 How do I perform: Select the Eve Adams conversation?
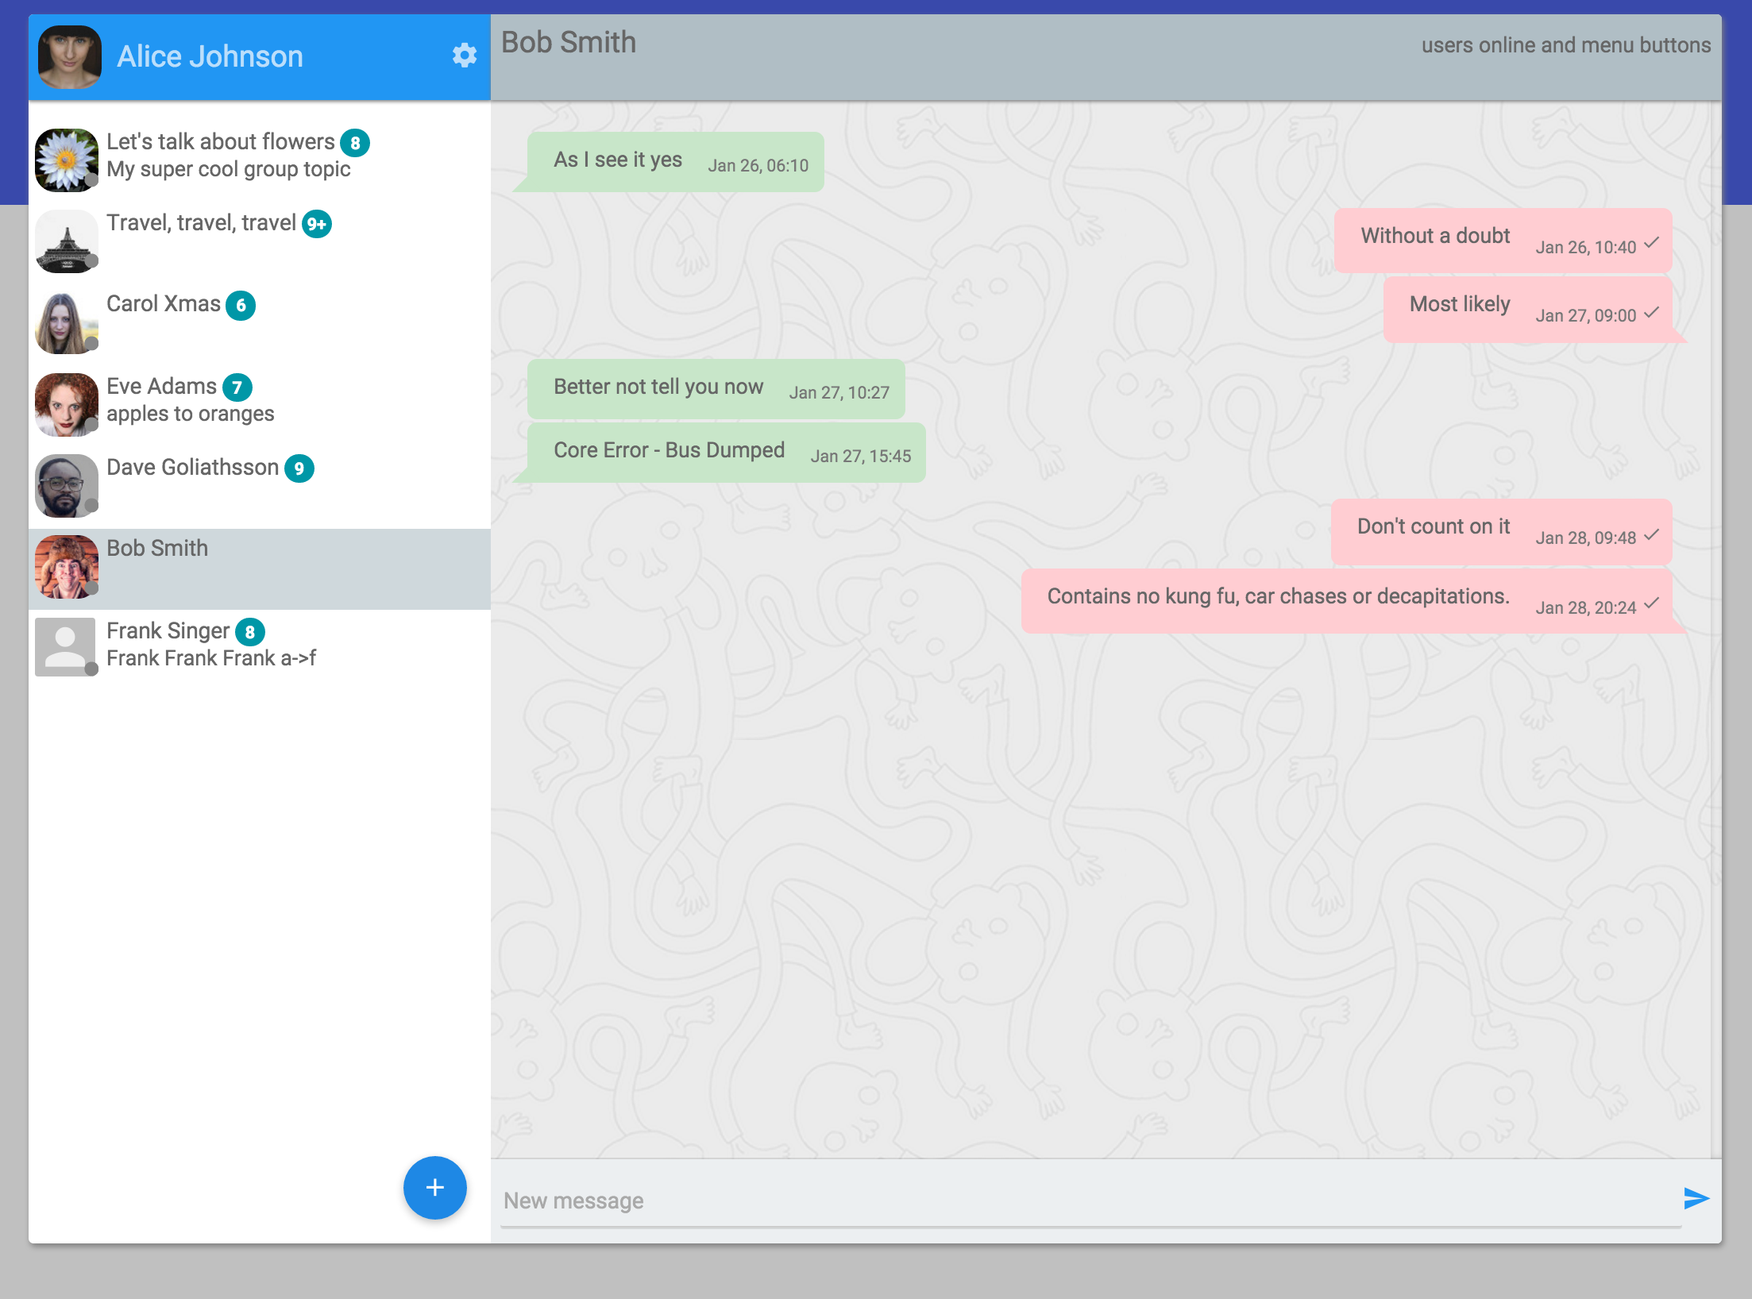coord(260,406)
